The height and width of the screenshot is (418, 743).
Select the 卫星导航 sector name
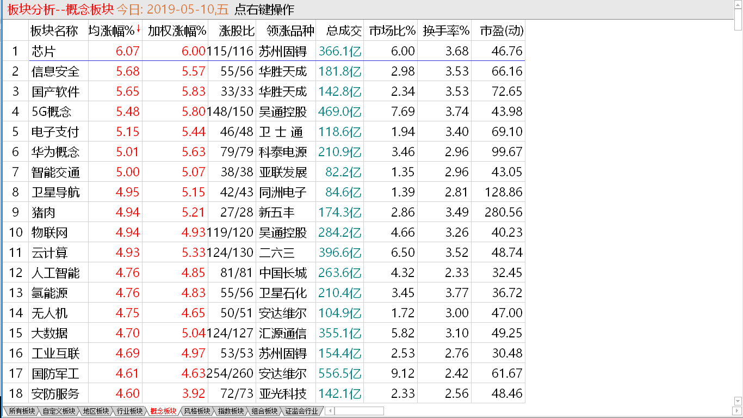coord(55,192)
